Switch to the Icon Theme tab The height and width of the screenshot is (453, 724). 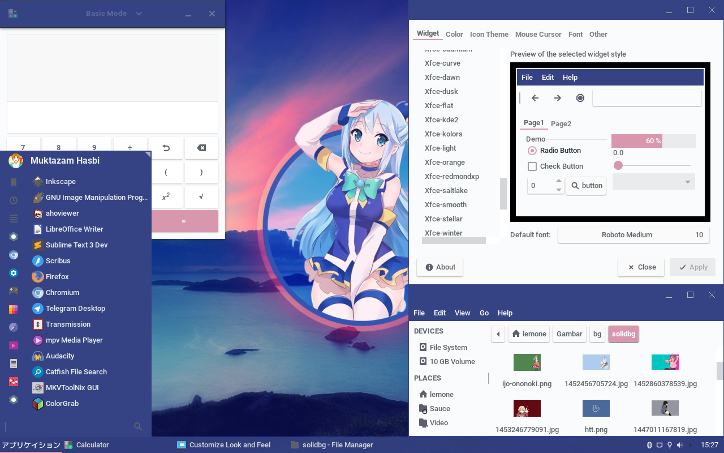point(489,35)
